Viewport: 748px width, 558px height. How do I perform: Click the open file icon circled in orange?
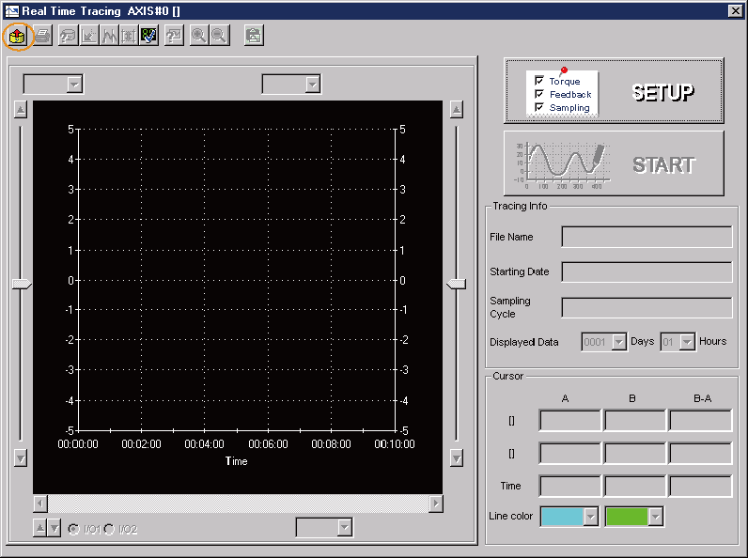(18, 36)
